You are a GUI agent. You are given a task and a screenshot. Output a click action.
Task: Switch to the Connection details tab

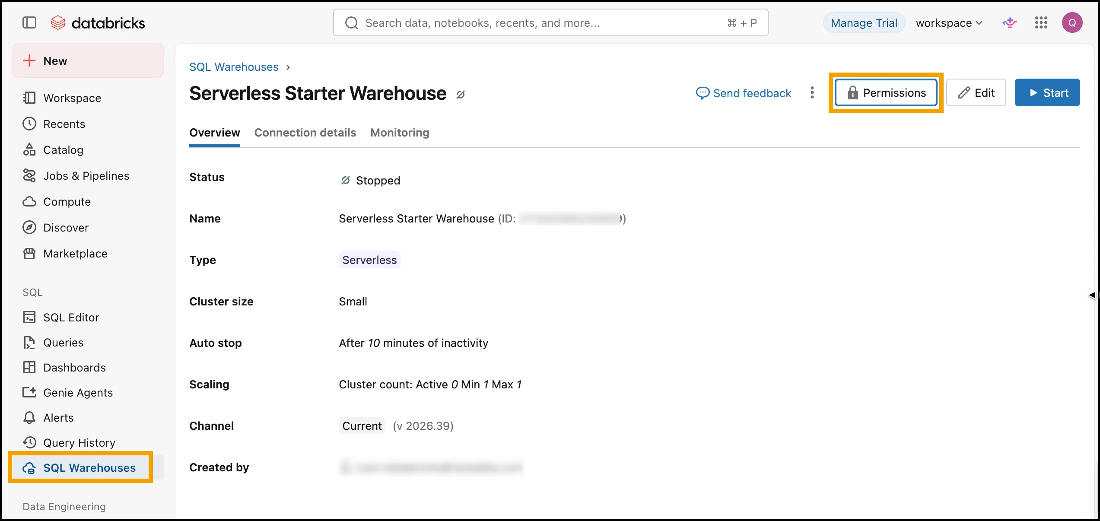(305, 133)
